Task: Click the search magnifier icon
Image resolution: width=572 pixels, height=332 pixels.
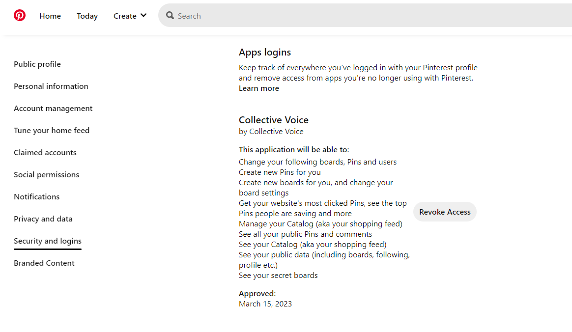Action: pyautogui.click(x=170, y=15)
